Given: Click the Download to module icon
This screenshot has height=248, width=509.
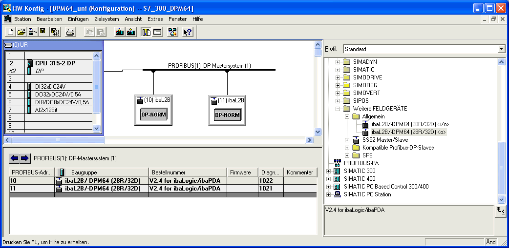Looking at the screenshot, I should (x=120, y=32).
